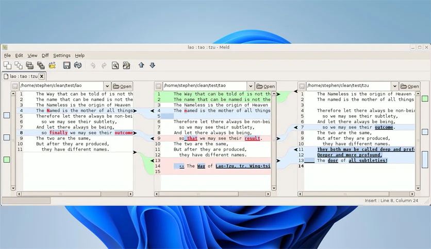The height and width of the screenshot is (249, 431).
Task: Click the /home/stephen/clean/test/tzu path field
Action: pyautogui.click(x=349, y=86)
